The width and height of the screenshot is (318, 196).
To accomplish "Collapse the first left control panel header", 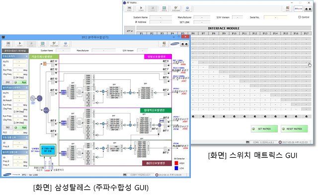I will (15, 56).
